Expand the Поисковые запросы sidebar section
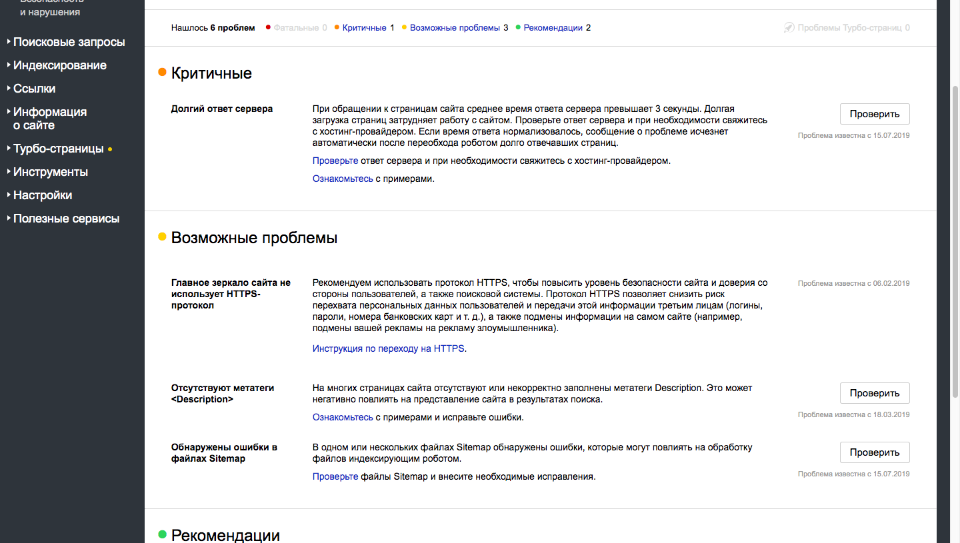The width and height of the screenshot is (960, 543). (x=69, y=42)
